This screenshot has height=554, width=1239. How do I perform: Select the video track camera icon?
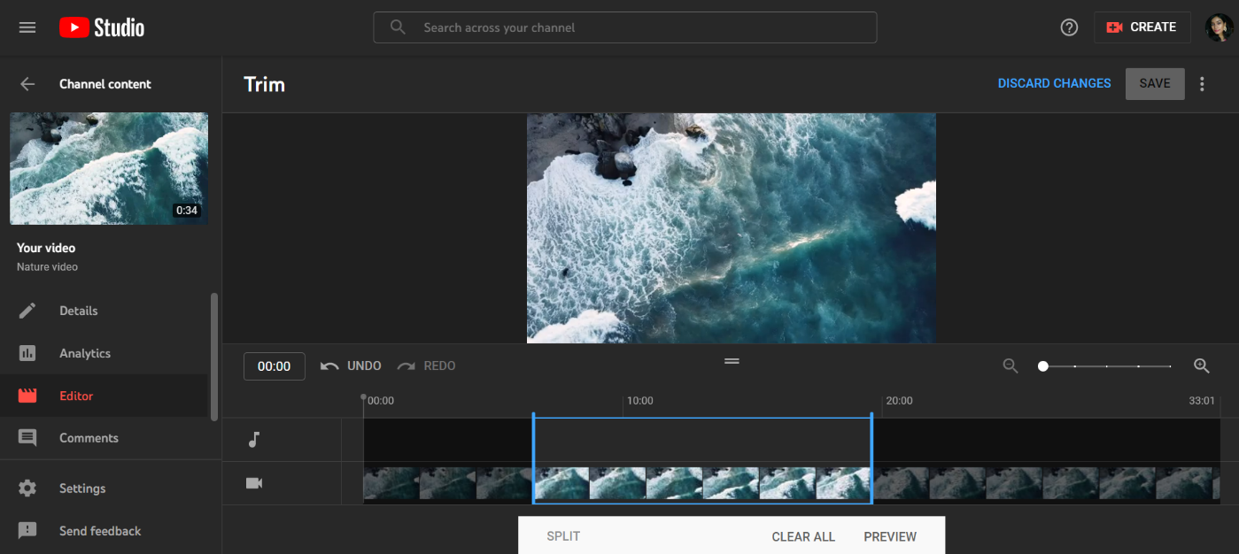[x=254, y=483]
